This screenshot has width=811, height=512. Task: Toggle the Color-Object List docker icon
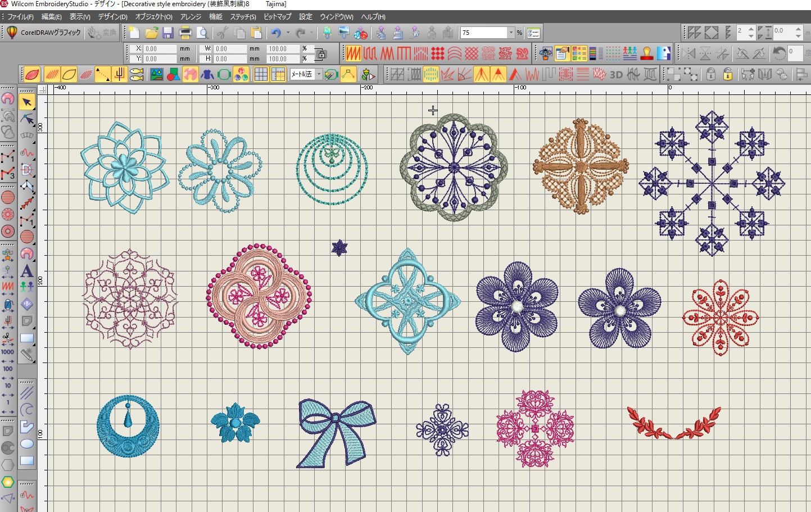(x=579, y=53)
